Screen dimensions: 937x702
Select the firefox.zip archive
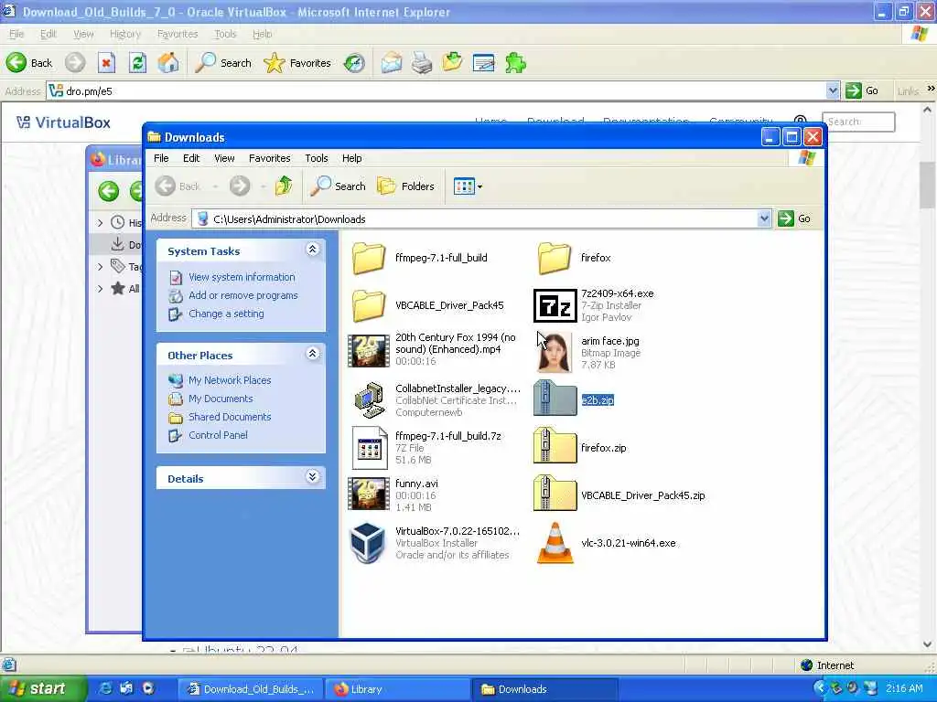pyautogui.click(x=555, y=446)
